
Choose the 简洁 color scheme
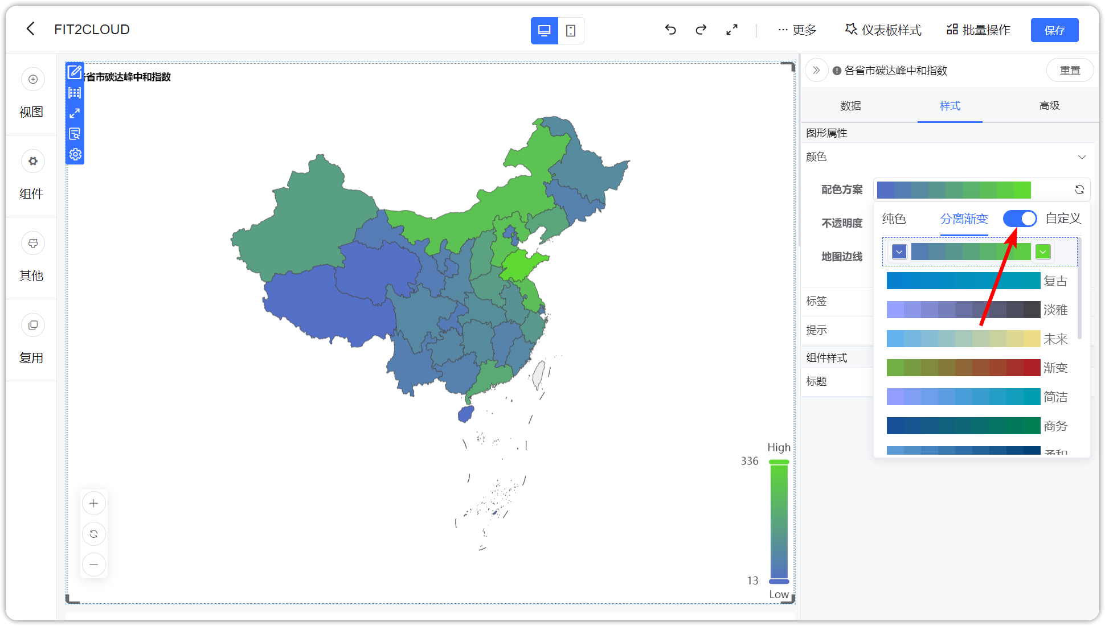pos(977,397)
